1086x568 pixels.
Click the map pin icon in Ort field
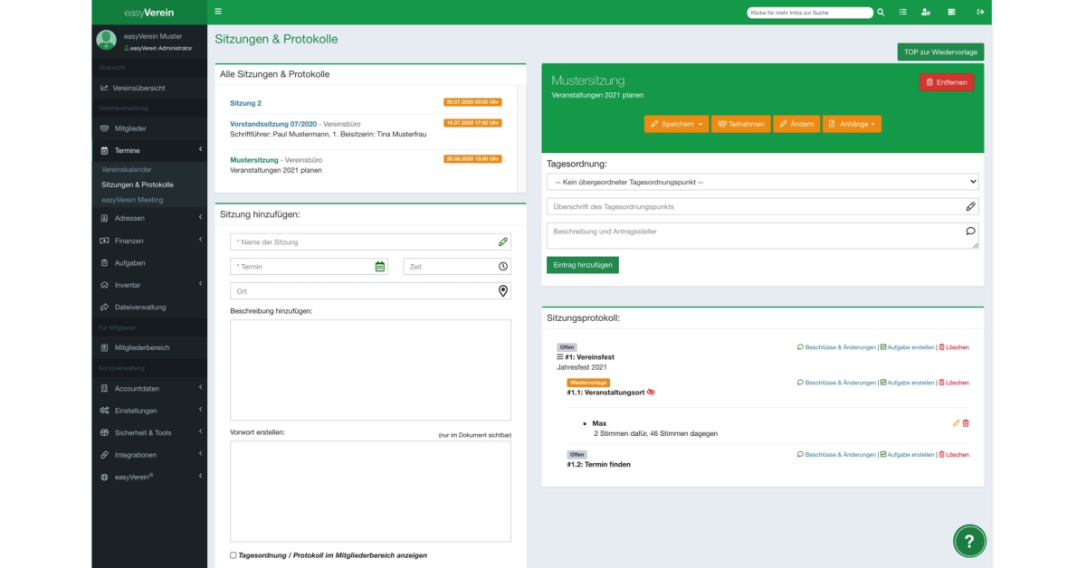[x=503, y=291]
